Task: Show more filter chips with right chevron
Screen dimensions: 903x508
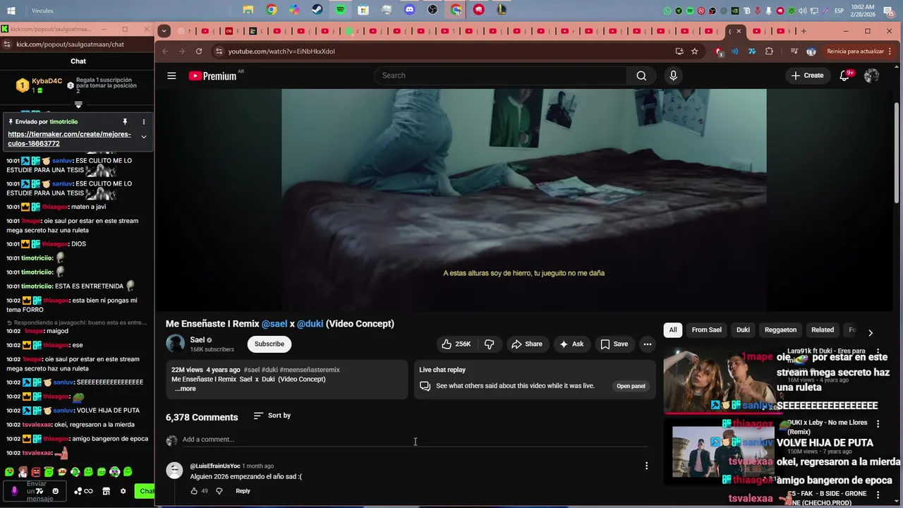Action: [870, 332]
